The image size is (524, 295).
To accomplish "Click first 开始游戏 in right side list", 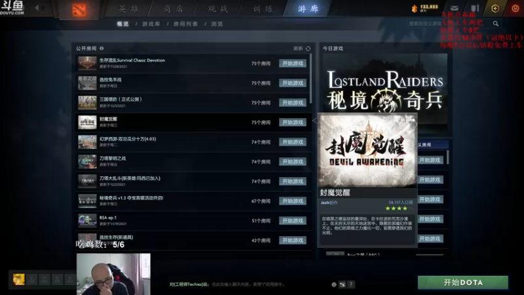I will tap(430, 160).
